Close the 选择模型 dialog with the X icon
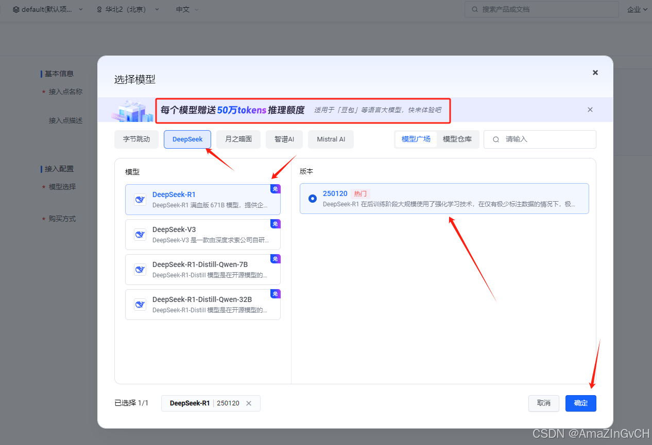 click(595, 73)
